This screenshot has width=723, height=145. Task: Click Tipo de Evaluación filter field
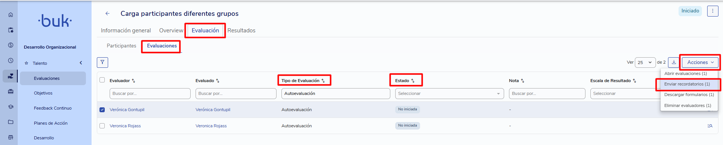336,93
